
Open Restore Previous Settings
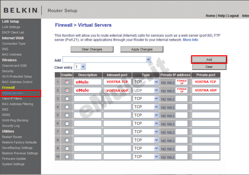click(20, 153)
